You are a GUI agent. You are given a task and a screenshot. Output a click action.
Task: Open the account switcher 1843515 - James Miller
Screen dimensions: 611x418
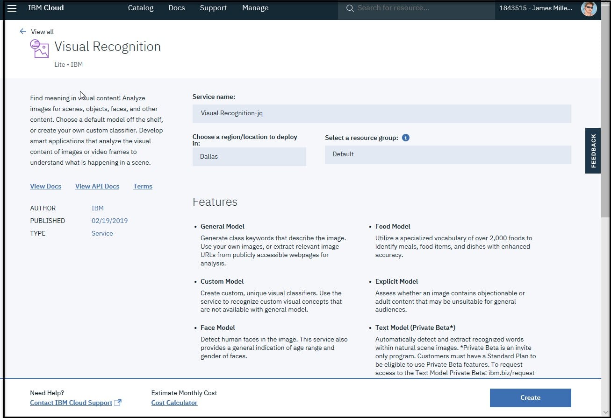coord(536,8)
